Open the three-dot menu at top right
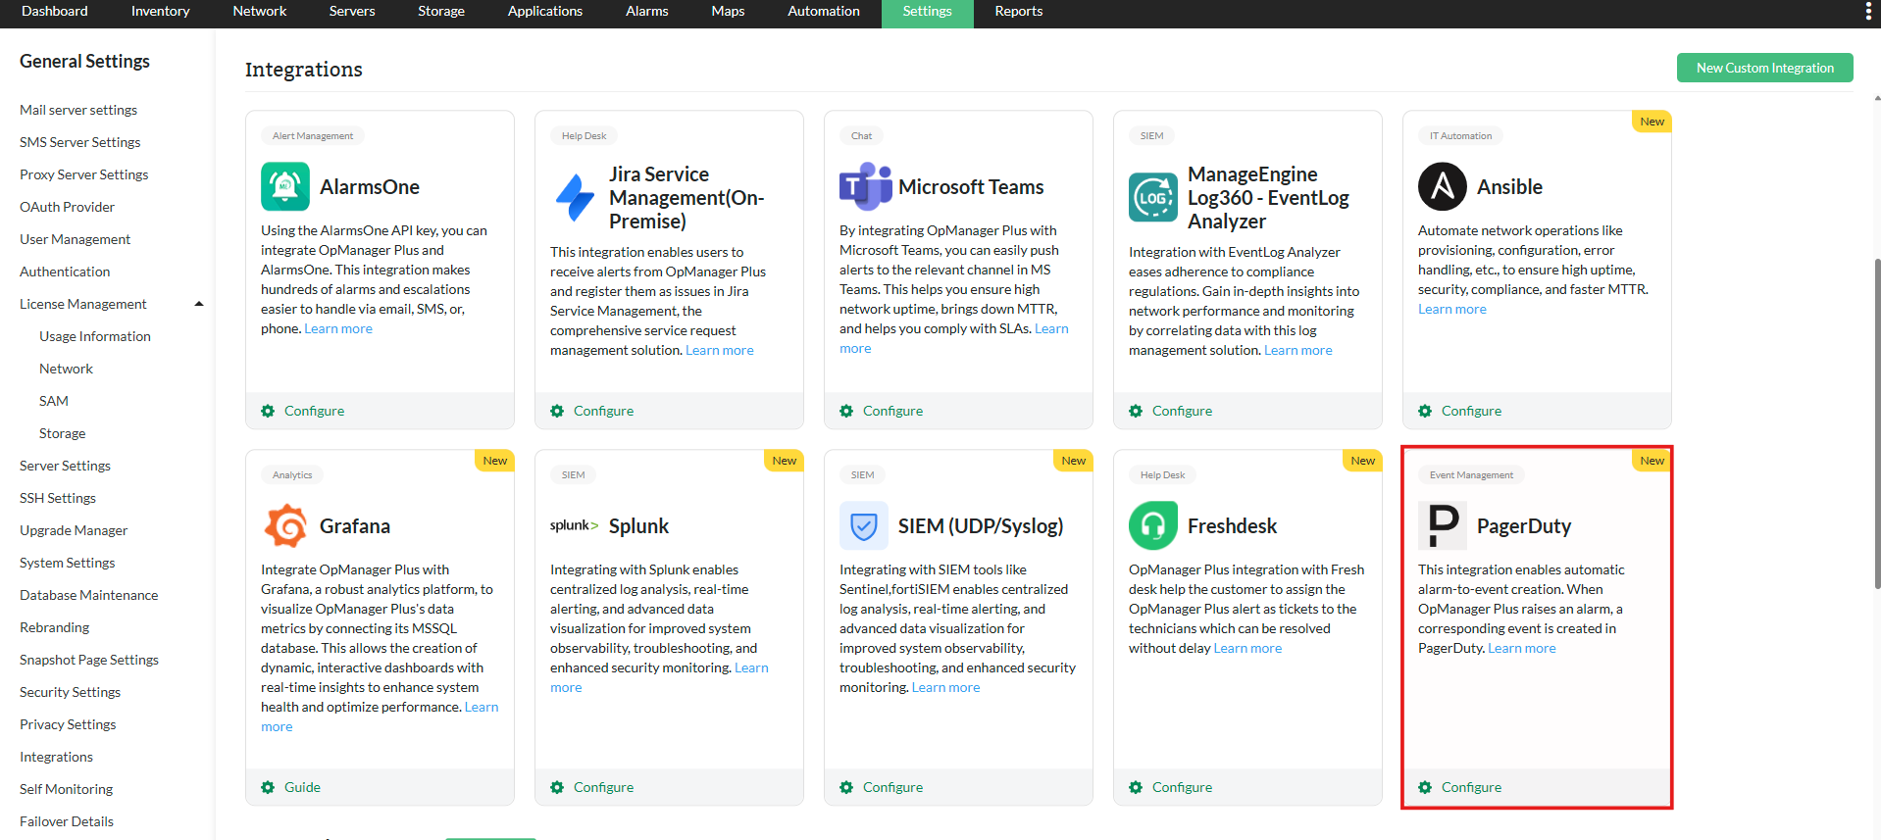This screenshot has width=1881, height=840. [1867, 12]
